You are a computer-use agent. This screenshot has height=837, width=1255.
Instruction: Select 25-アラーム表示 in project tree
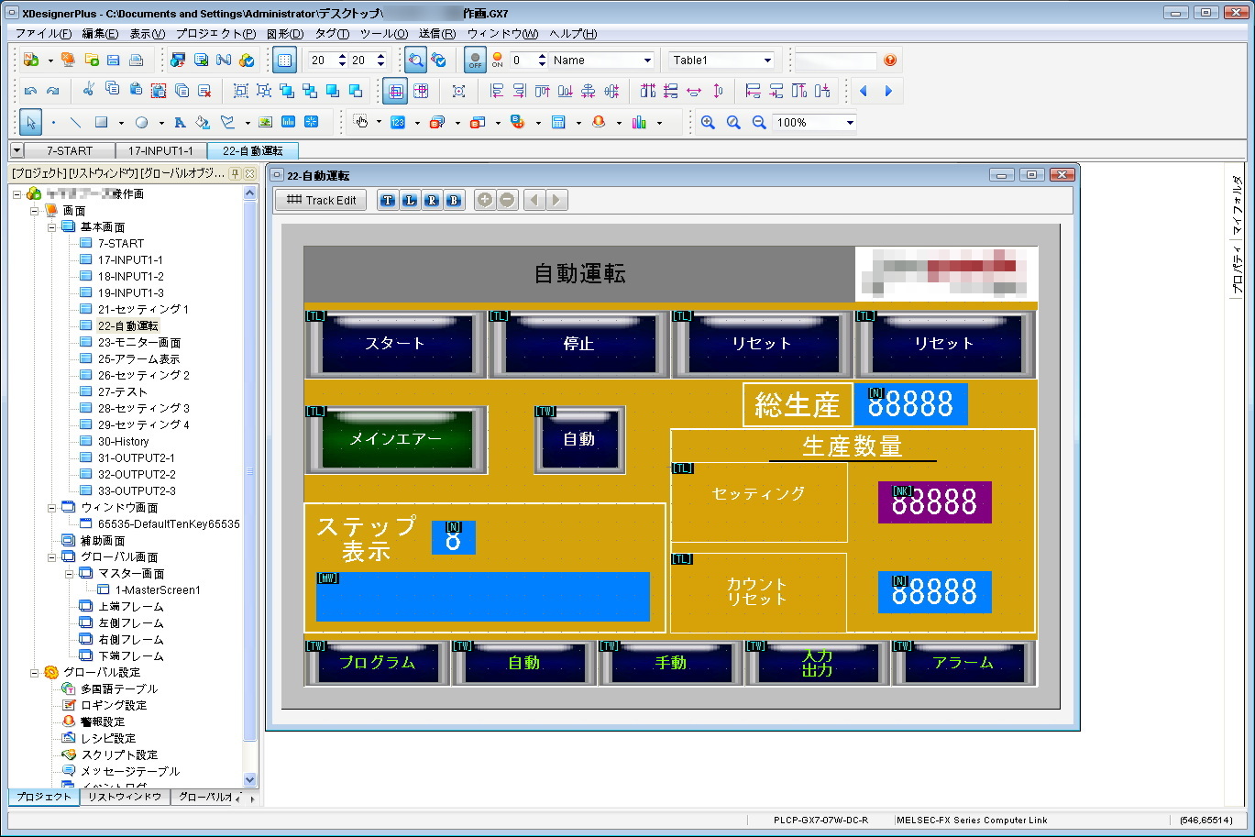coord(138,358)
